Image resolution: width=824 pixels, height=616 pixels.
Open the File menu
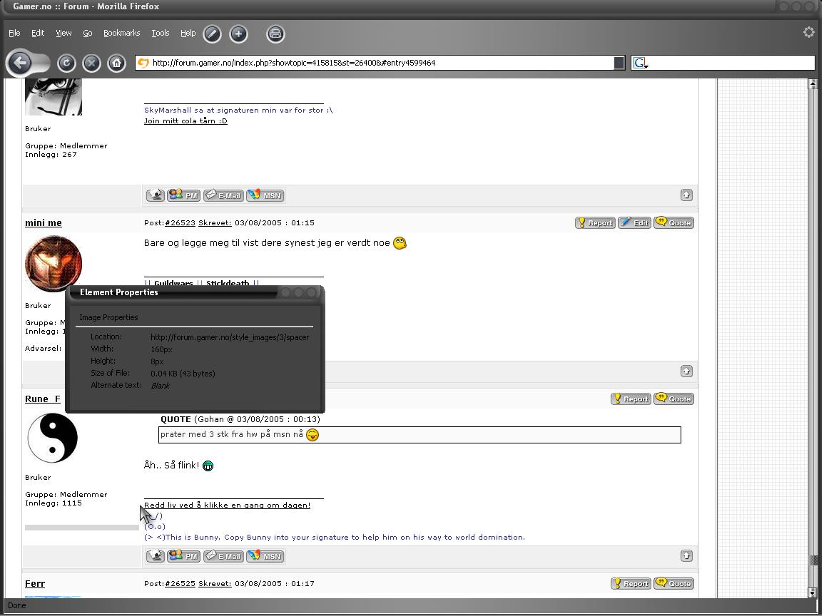15,33
